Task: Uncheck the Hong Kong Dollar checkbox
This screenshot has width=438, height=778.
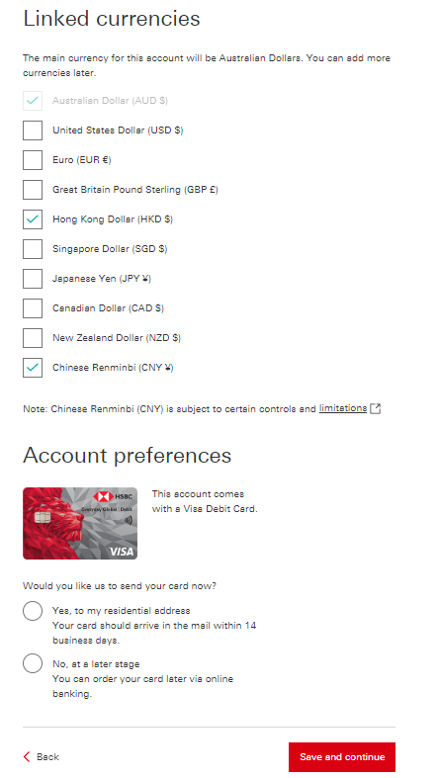Action: pos(33,219)
